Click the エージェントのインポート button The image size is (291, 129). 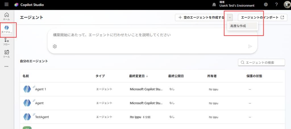262,18
